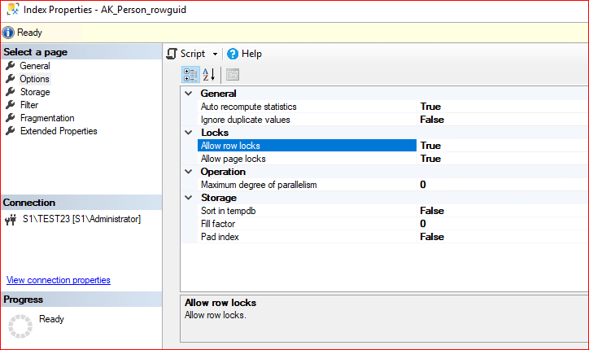Select the General page

coord(35,66)
